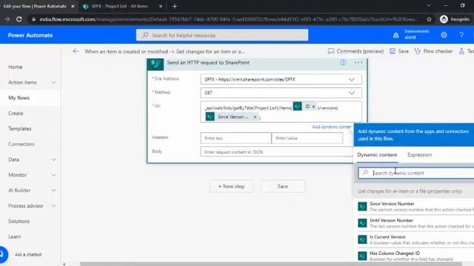This screenshot has height=266, width=474.
Task: Open the Comments (preview) speech bubble icon
Action: [x=331, y=51]
